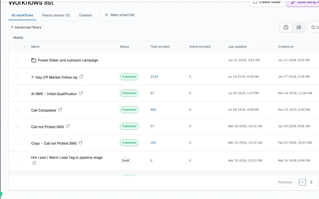The height and width of the screenshot is (199, 319).
Task: Click the plus icon for New smart list
Action: pos(106,15)
